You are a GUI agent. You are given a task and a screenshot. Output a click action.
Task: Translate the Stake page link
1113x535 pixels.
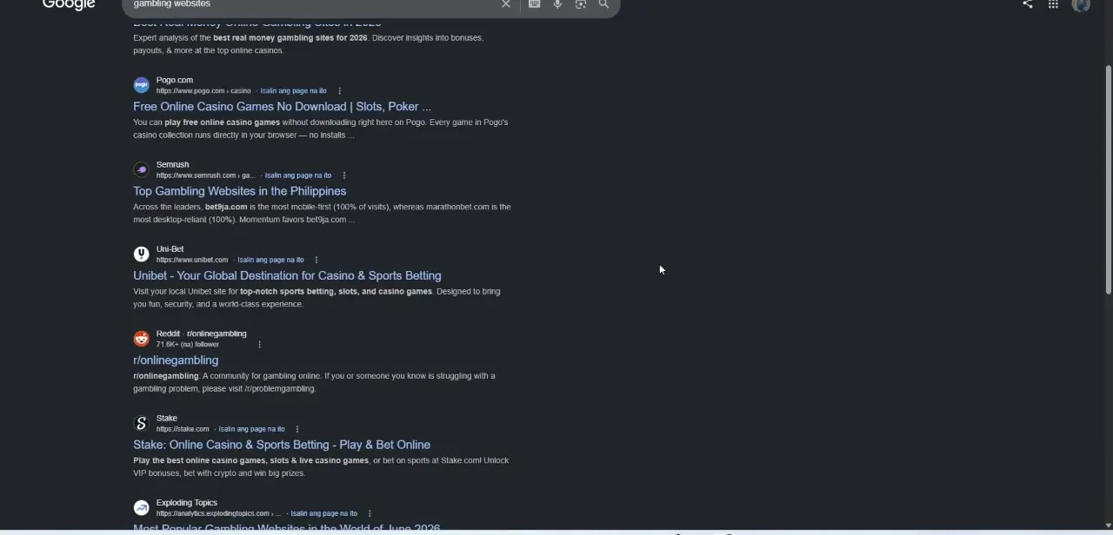coord(251,429)
